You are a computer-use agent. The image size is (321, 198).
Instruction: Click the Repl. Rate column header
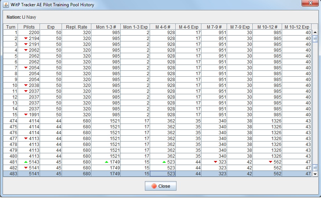pos(76,27)
